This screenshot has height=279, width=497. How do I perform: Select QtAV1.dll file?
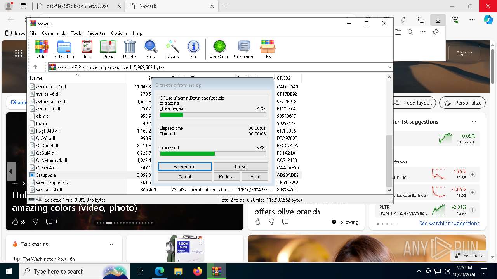[x=45, y=138]
